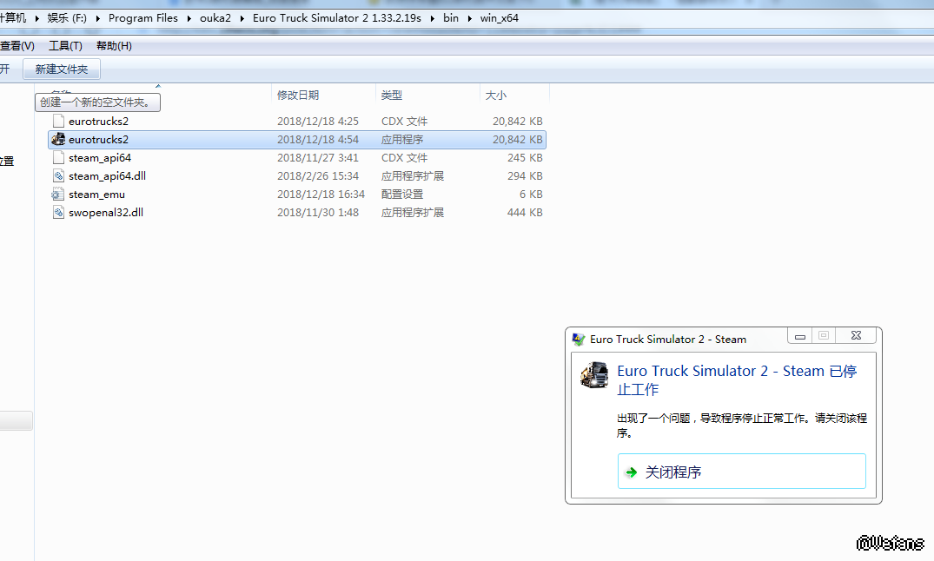934x561 pixels.
Task: Click the eurotrucks2 application truck icon
Action: pyautogui.click(x=58, y=139)
